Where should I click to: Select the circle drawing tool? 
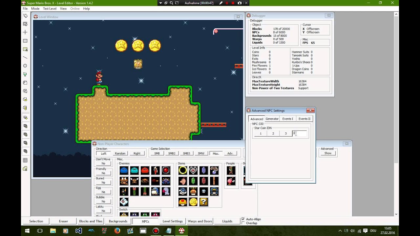click(x=25, y=66)
